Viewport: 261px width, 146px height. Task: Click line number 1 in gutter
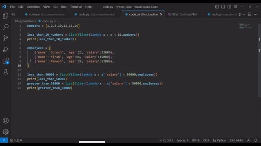(x=20, y=26)
